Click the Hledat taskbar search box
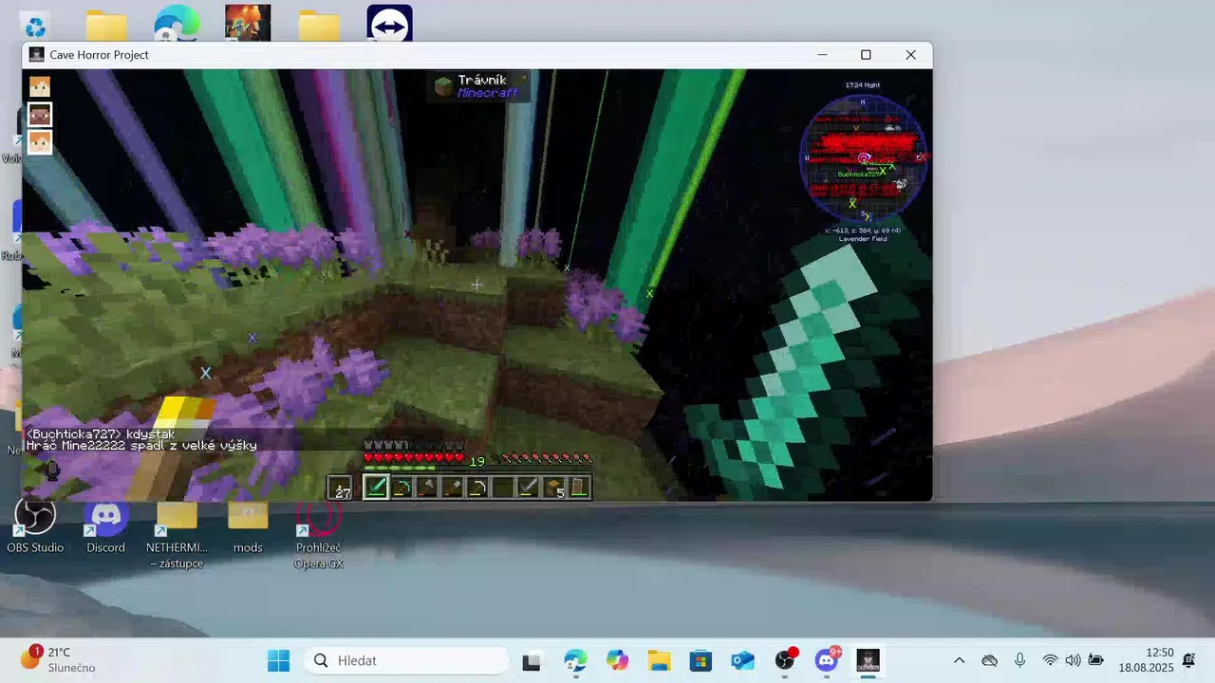Screen dimensions: 1215x683 pyautogui.click(x=408, y=660)
